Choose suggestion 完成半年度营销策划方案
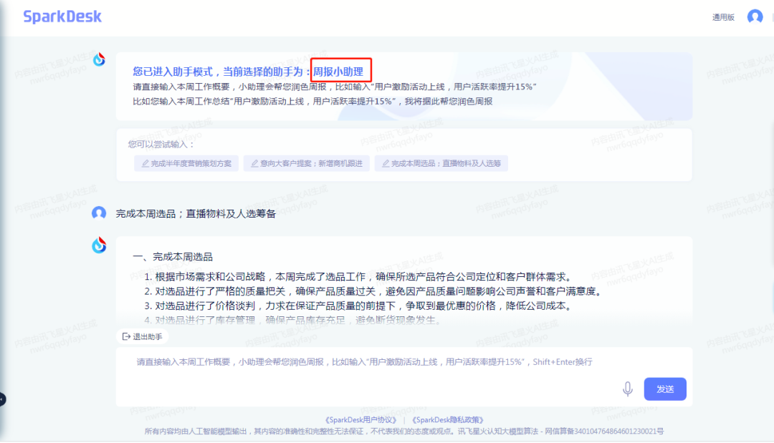Screen dimensions: 774x443 [186, 164]
